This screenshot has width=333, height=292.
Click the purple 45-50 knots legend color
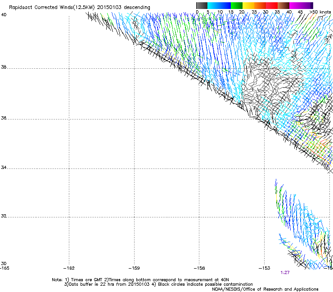[x=307, y=5]
